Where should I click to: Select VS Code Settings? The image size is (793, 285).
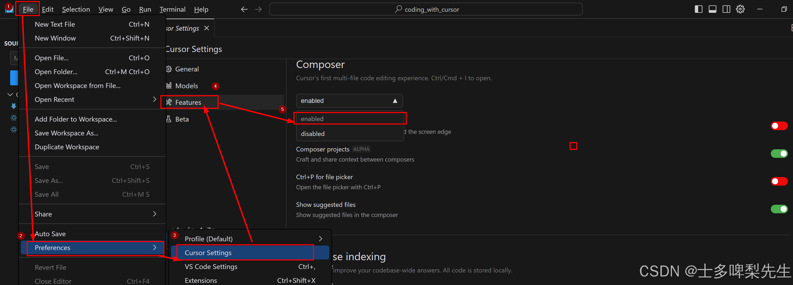point(250,267)
